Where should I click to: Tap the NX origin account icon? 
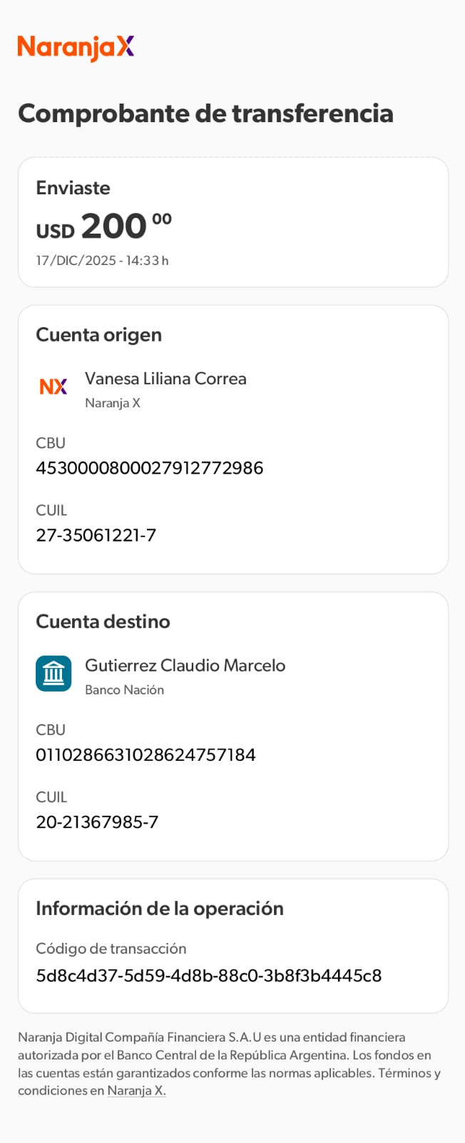click(53, 386)
